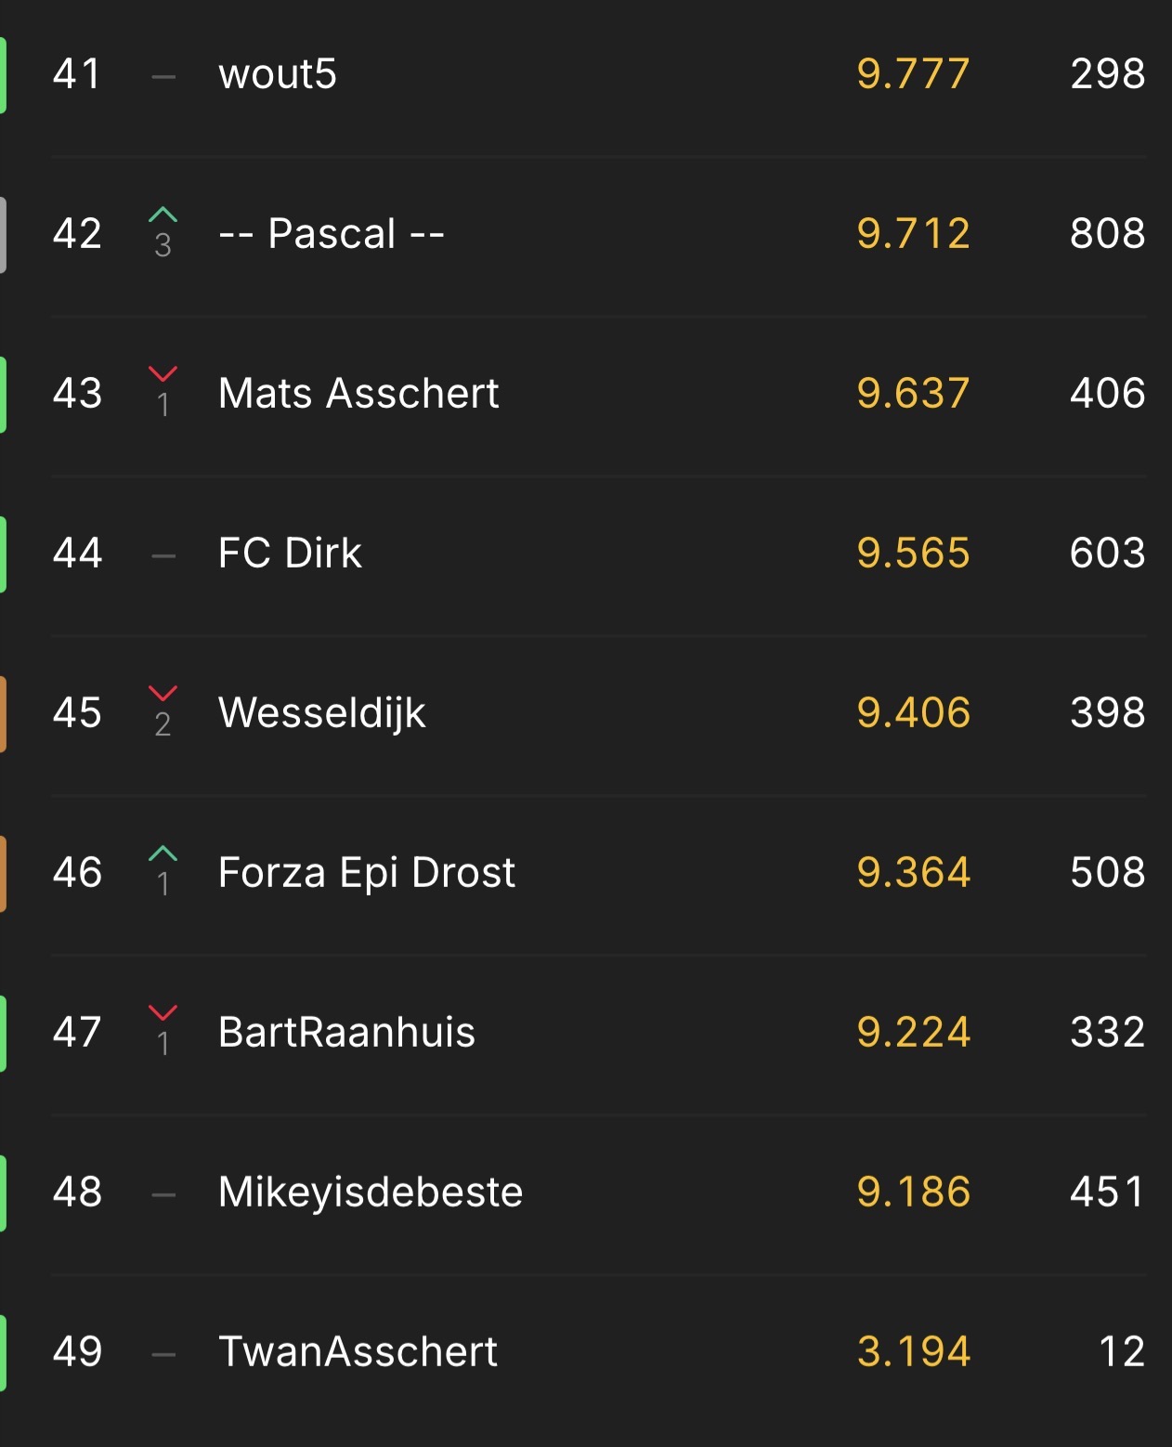View TwanAsschert's team details
This screenshot has width=1172, height=1447.
pos(358,1352)
